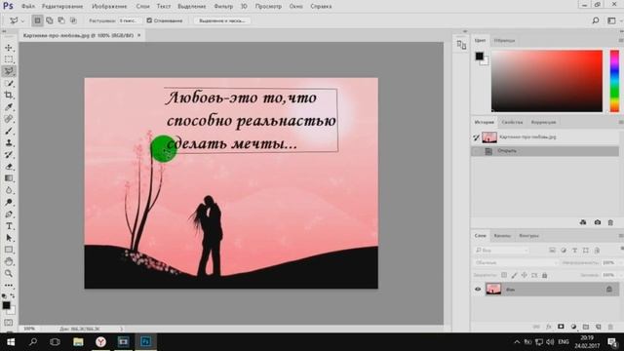Create new snapshot in History panel
624x351 pixels.
(598, 222)
